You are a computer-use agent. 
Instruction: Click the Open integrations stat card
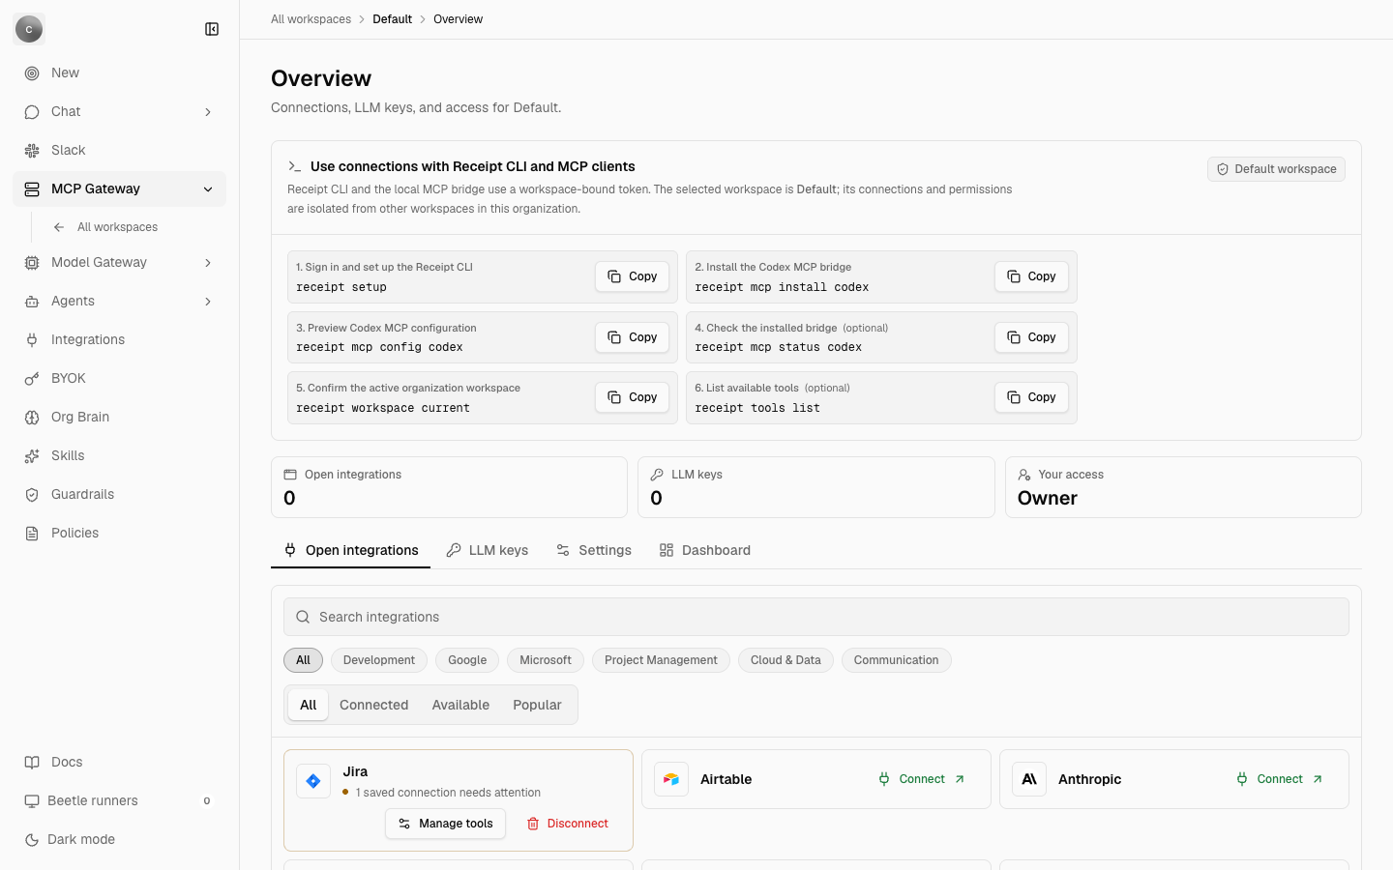tap(449, 487)
